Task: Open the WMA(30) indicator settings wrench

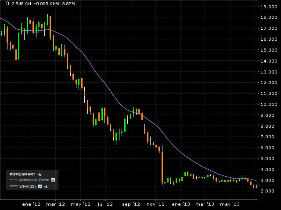Action: 46,186
